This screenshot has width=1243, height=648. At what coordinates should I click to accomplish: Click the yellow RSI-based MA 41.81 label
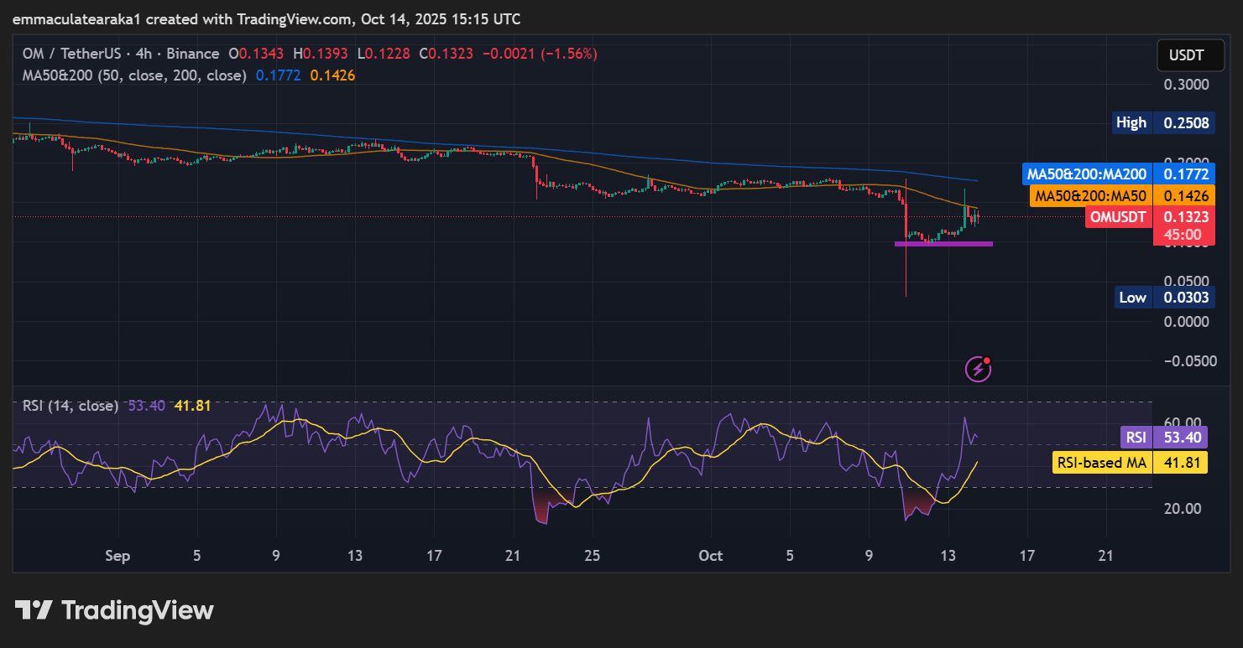point(1129,462)
